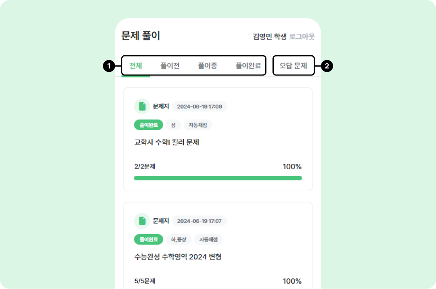Open the 교학사 수학I 킬러 문제 worksheet

click(x=167, y=142)
